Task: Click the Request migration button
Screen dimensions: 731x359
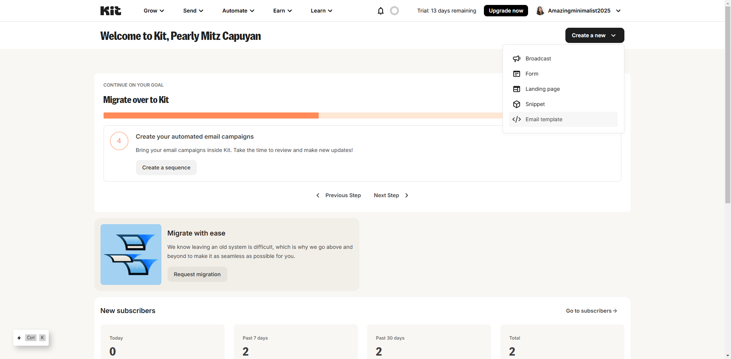Action: tap(197, 274)
